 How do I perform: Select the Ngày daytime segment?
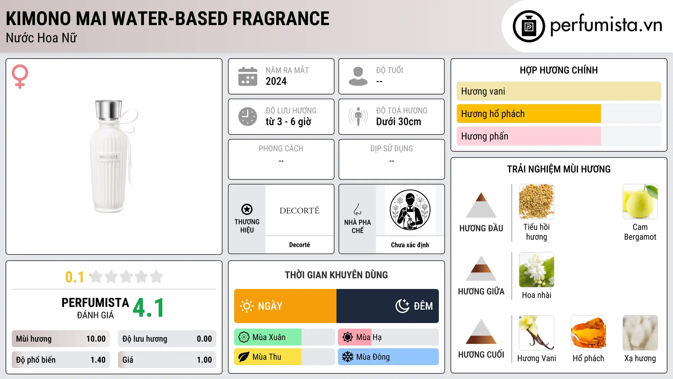285,306
